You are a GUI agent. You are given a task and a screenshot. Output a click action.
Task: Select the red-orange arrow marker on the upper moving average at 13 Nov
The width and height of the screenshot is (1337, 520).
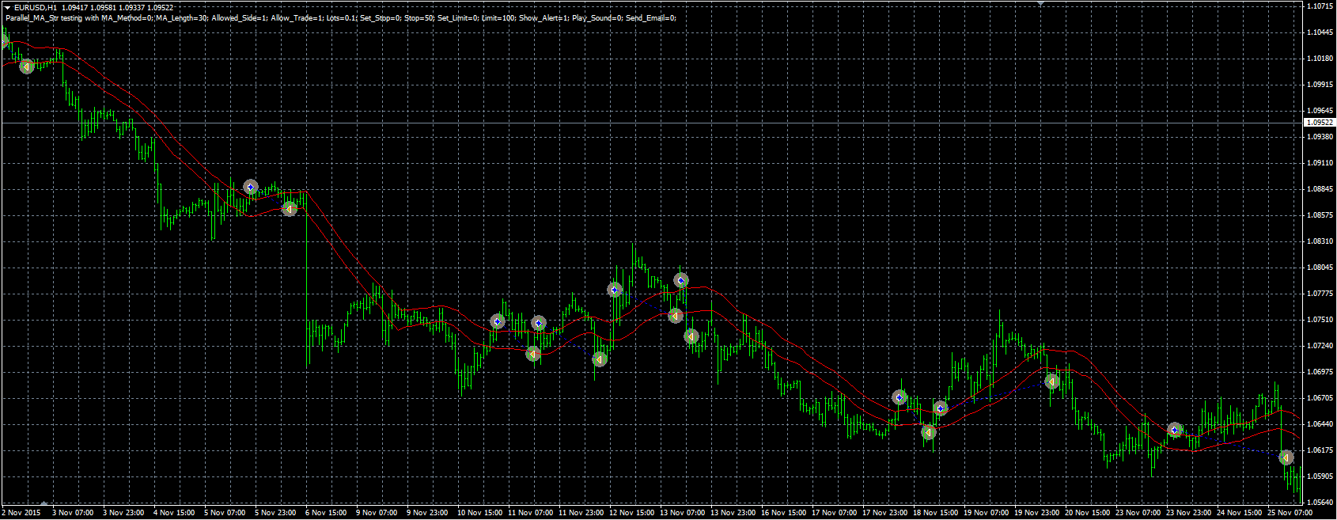click(676, 315)
